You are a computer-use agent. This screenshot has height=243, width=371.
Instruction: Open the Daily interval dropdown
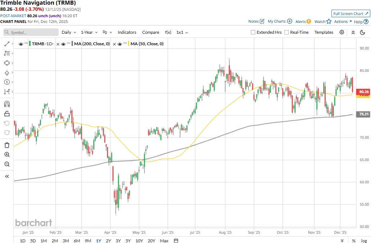[68, 32]
